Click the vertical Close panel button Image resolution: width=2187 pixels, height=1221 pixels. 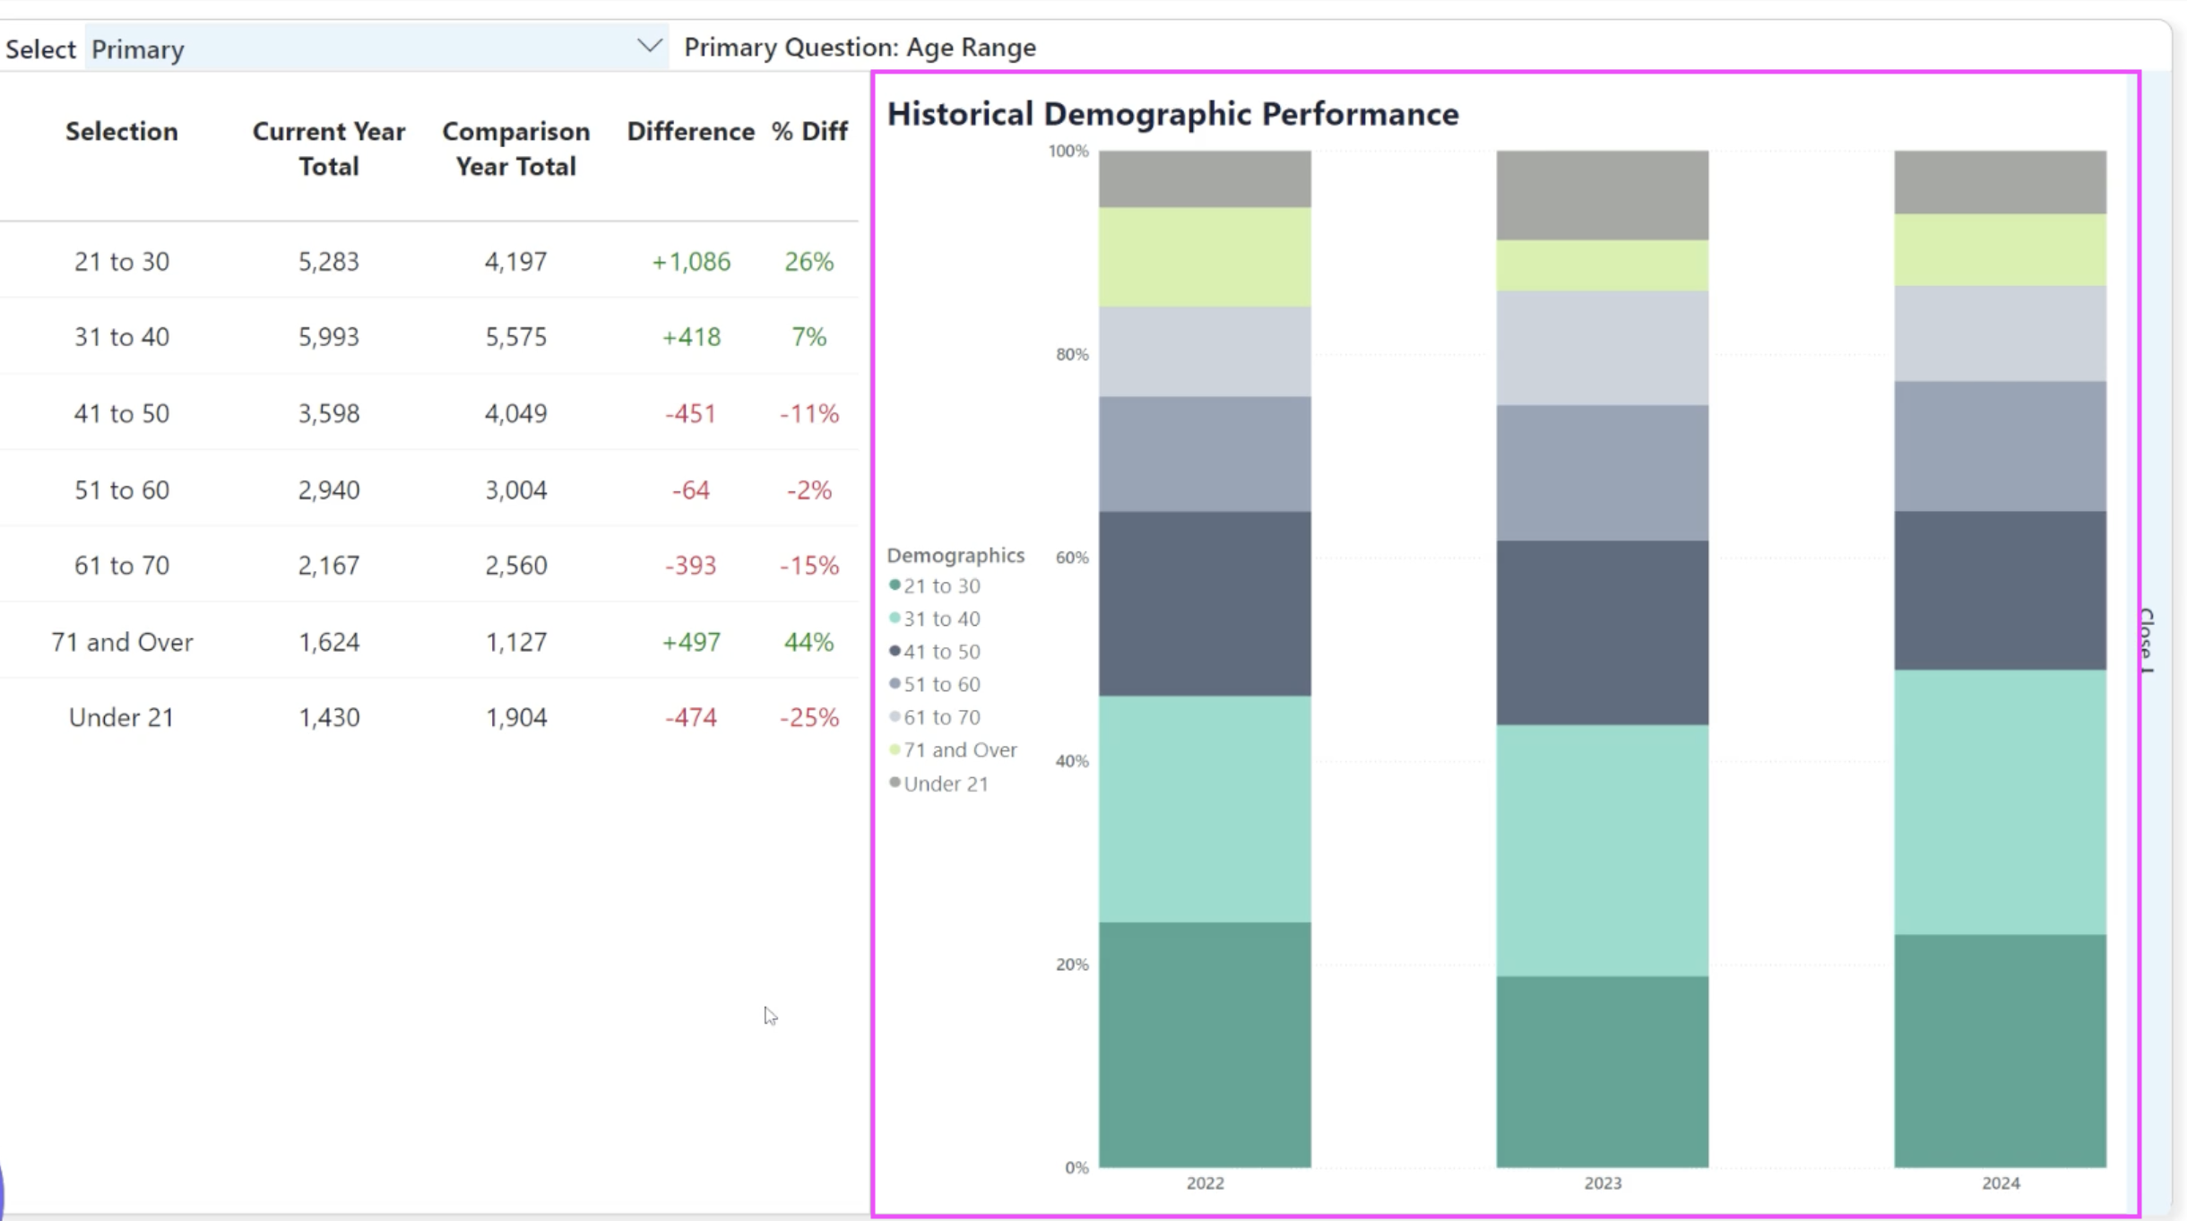click(x=2147, y=640)
